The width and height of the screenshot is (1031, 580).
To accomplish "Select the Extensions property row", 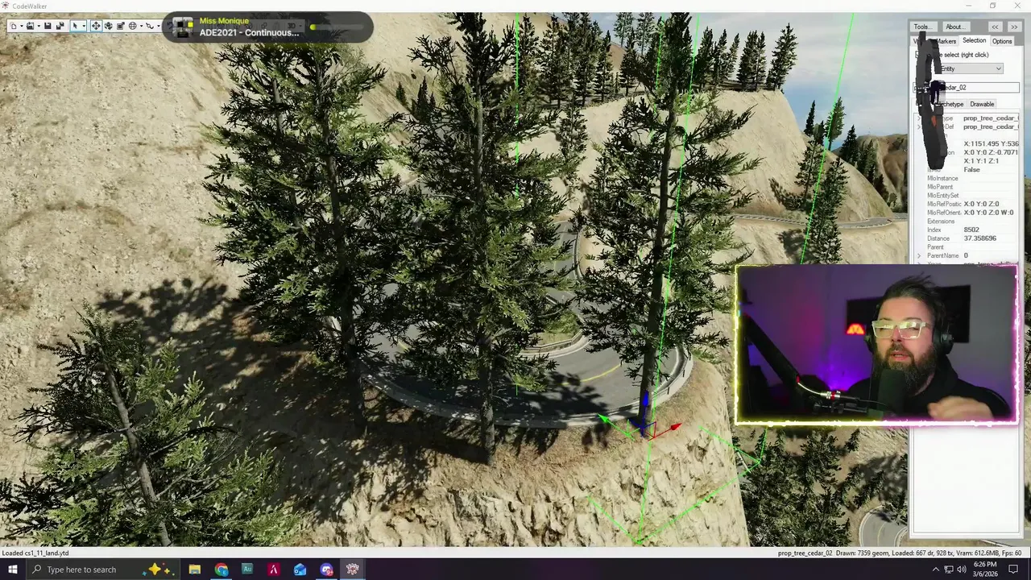I will [967, 222].
